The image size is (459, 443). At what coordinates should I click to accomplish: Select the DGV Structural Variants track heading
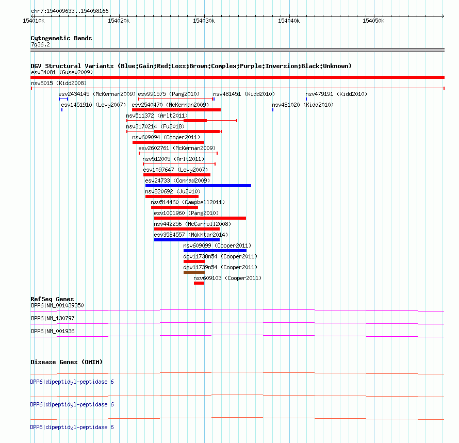191,66
